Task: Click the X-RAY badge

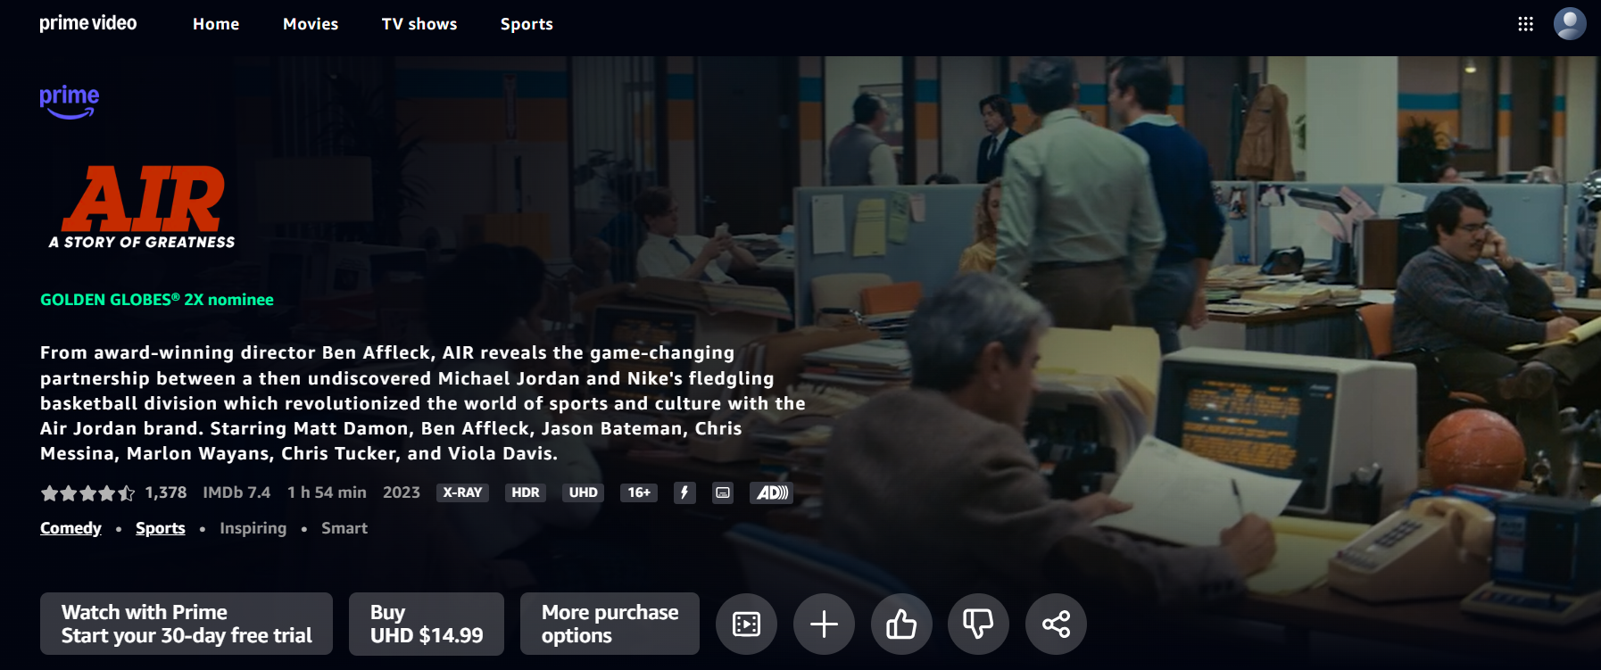Action: pos(462,492)
